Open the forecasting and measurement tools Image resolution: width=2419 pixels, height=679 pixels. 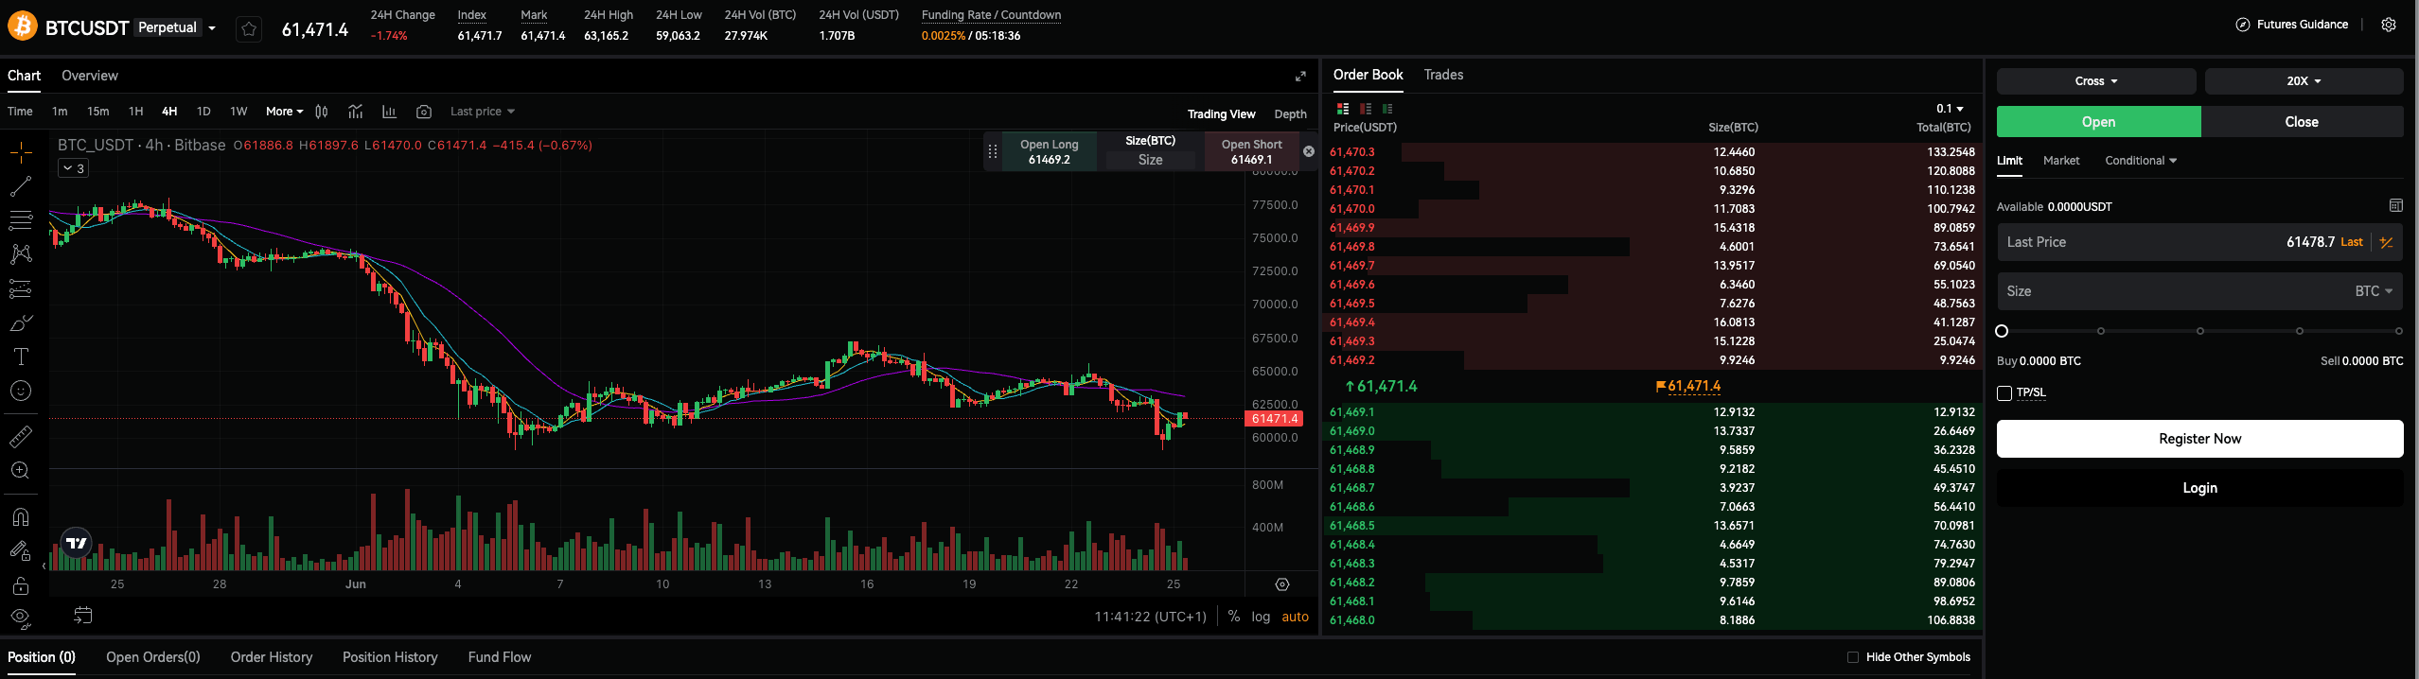tap(21, 288)
